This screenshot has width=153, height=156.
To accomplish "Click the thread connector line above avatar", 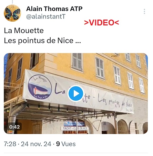I will point(12,2).
